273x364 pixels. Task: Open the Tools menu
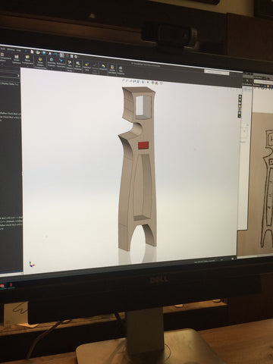(3, 49)
